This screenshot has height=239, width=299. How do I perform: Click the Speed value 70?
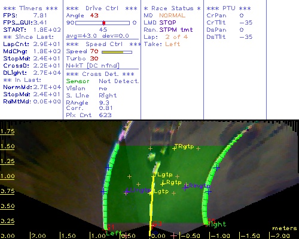pyautogui.click(x=94, y=51)
